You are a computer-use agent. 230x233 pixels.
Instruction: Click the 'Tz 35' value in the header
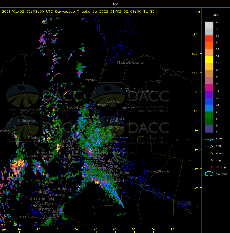tap(149, 11)
